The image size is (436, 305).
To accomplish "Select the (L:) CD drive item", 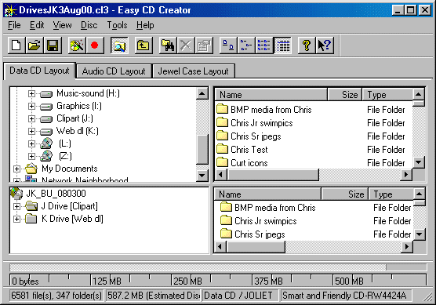I will point(65,143).
